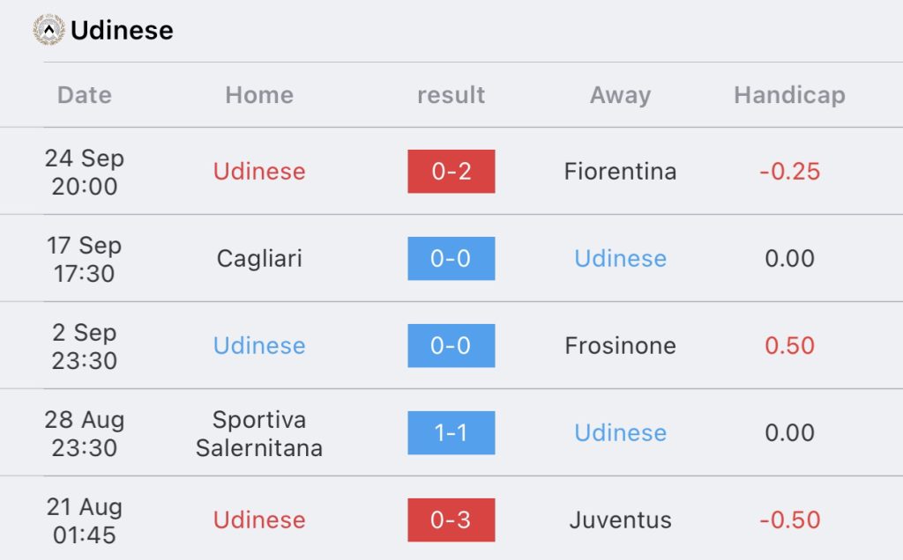The width and height of the screenshot is (903, 560).
Task: Select the Handicap column header
Action: coord(789,95)
